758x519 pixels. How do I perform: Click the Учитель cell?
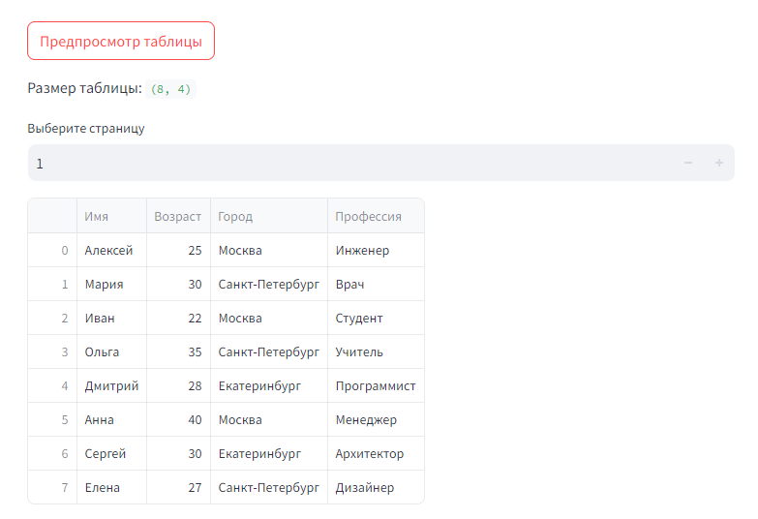click(377, 351)
